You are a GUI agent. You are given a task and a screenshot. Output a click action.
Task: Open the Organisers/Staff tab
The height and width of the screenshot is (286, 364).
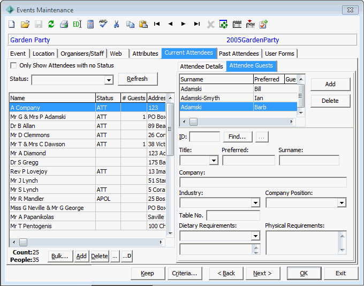tap(82, 54)
